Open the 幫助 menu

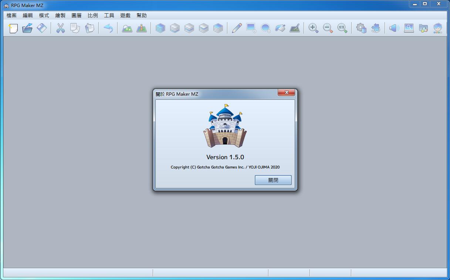pyautogui.click(x=142, y=16)
